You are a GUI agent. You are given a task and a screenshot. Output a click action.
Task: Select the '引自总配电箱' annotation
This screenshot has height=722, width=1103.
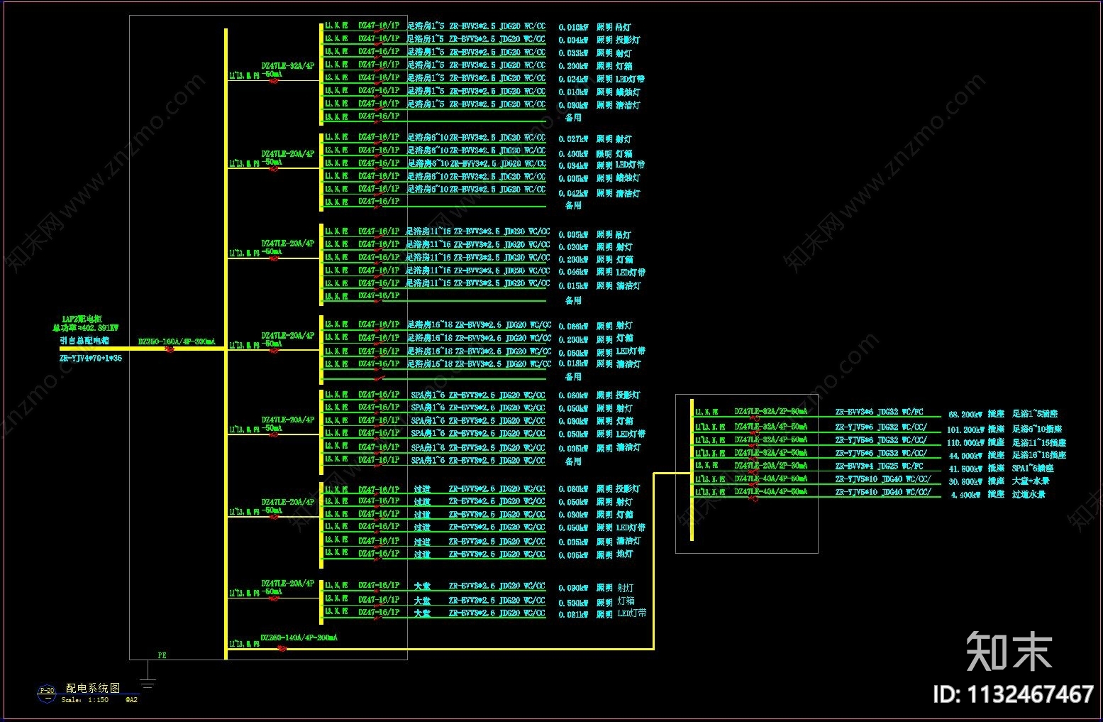[84, 341]
